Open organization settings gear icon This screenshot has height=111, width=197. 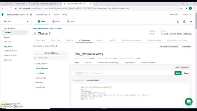(x=31, y=14)
